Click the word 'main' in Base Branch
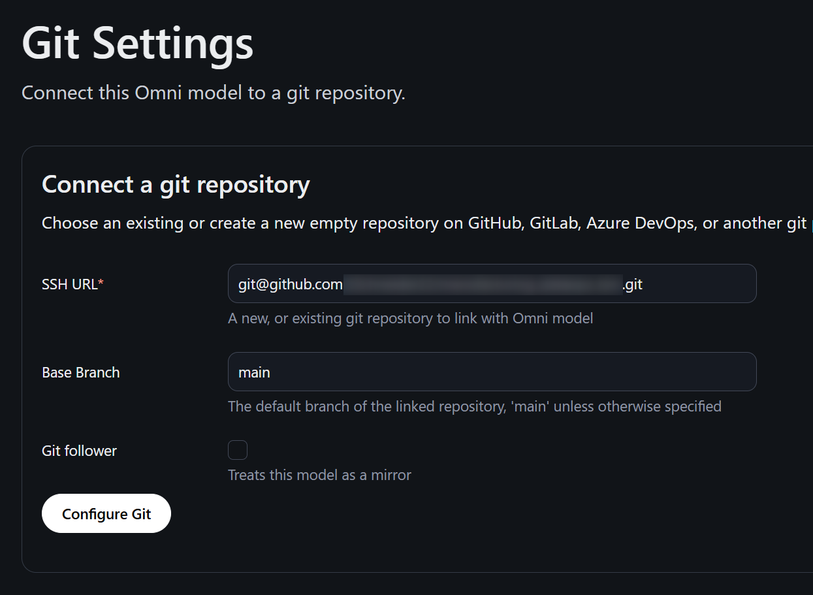This screenshot has height=595, width=813. point(254,372)
